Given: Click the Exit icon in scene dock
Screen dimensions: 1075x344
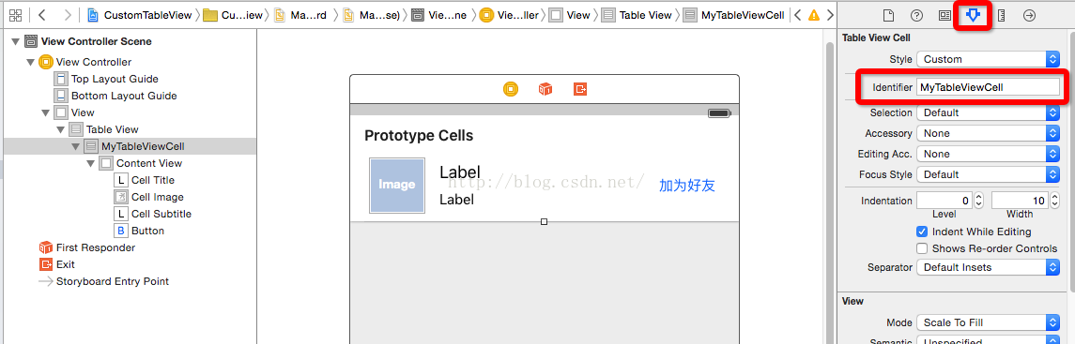Looking at the screenshot, I should pos(581,89).
